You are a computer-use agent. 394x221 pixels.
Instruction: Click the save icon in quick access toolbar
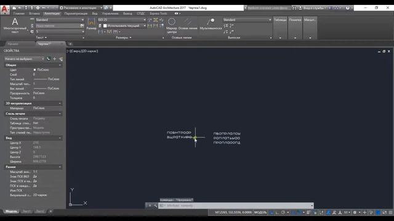[26, 8]
